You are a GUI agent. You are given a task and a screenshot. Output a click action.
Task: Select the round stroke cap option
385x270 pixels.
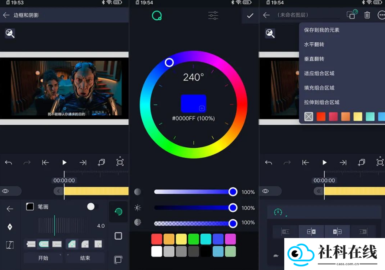(x=44, y=244)
